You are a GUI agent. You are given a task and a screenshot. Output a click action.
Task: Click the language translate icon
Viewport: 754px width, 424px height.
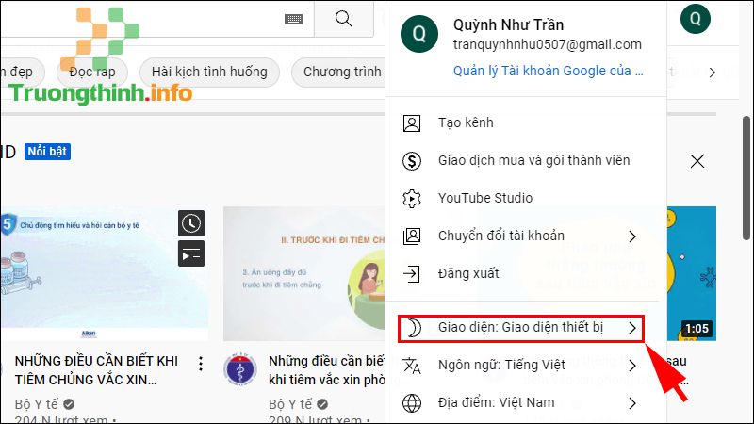click(x=412, y=366)
